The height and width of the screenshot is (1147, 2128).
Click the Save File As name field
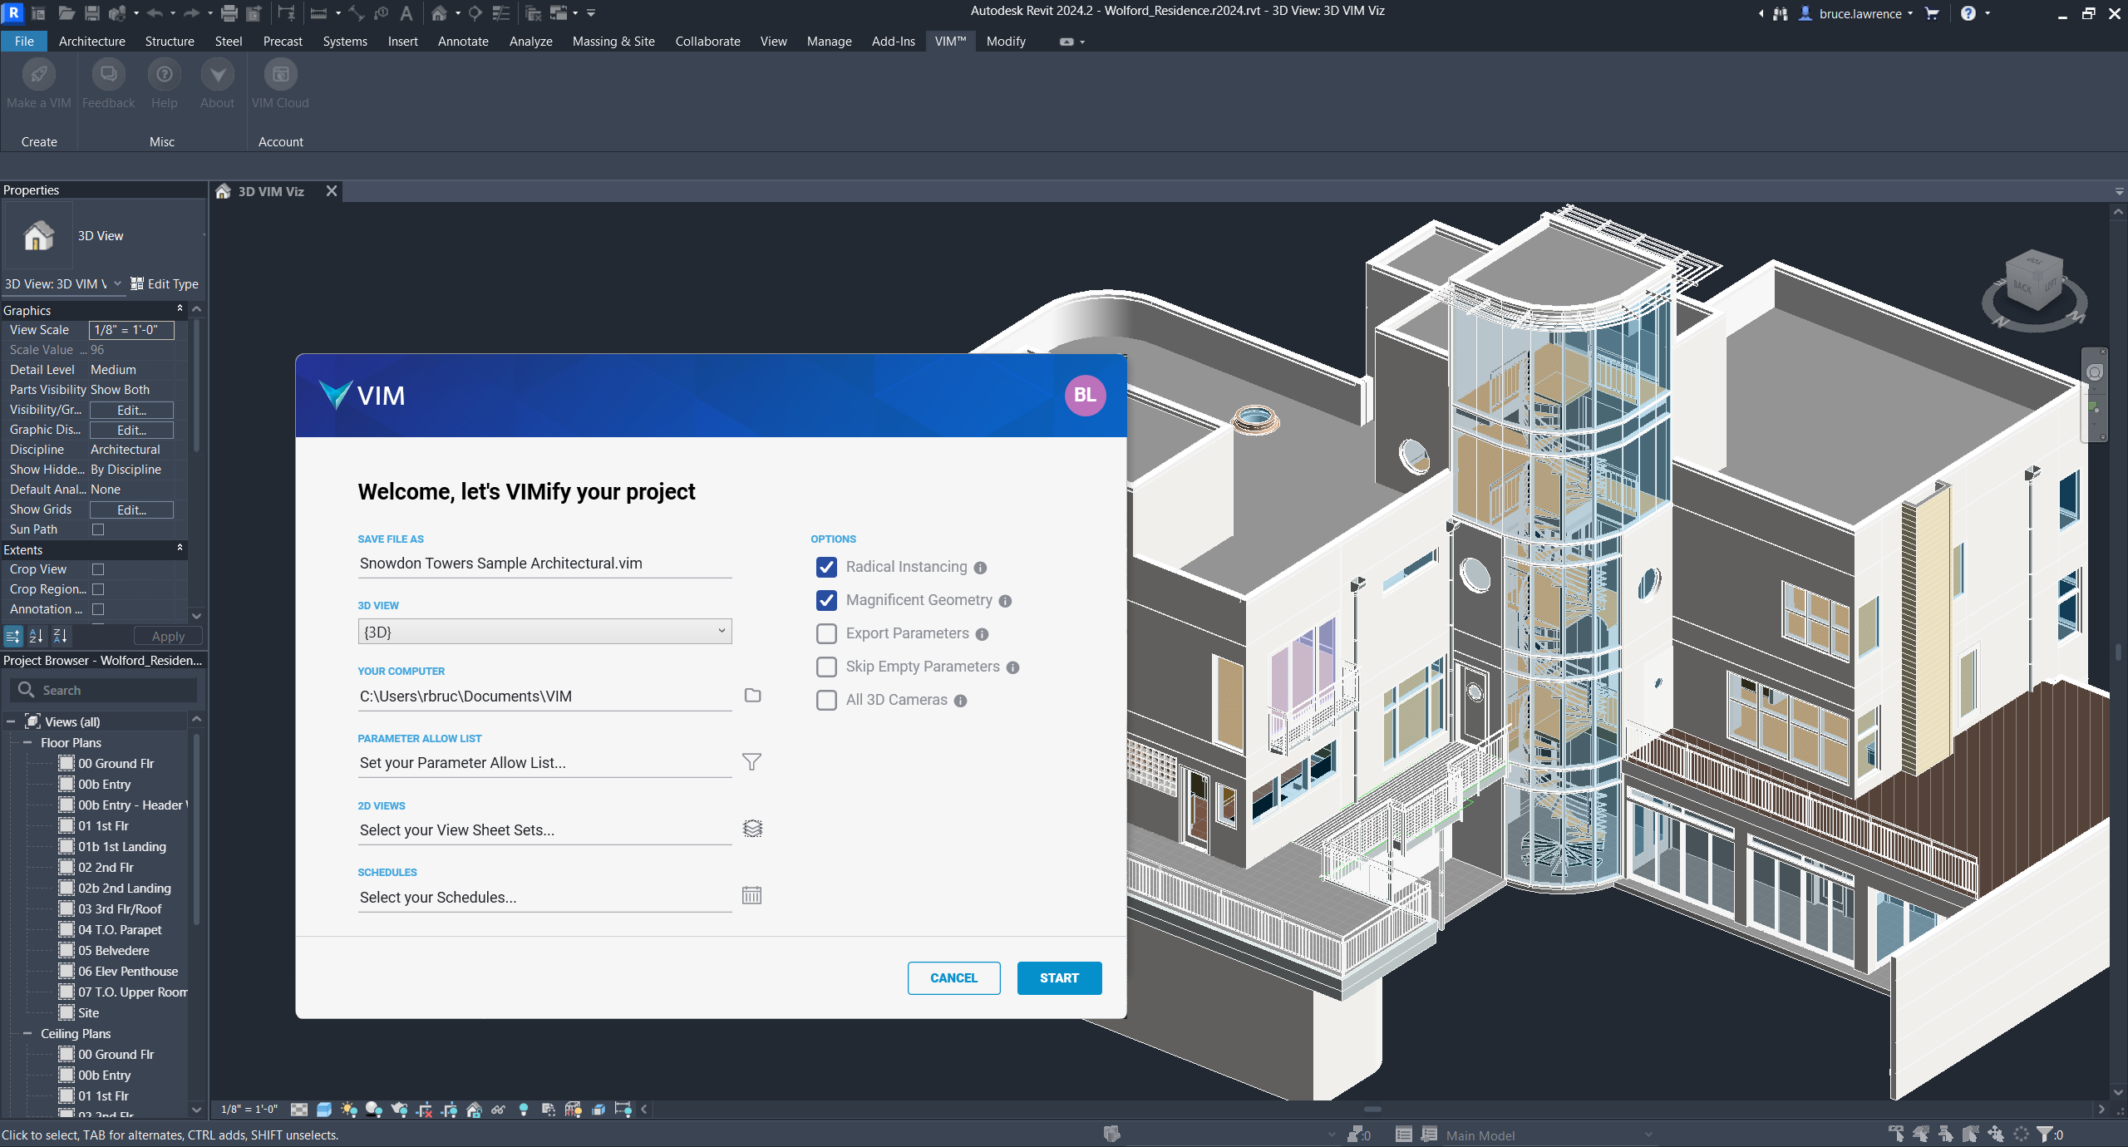[544, 564]
